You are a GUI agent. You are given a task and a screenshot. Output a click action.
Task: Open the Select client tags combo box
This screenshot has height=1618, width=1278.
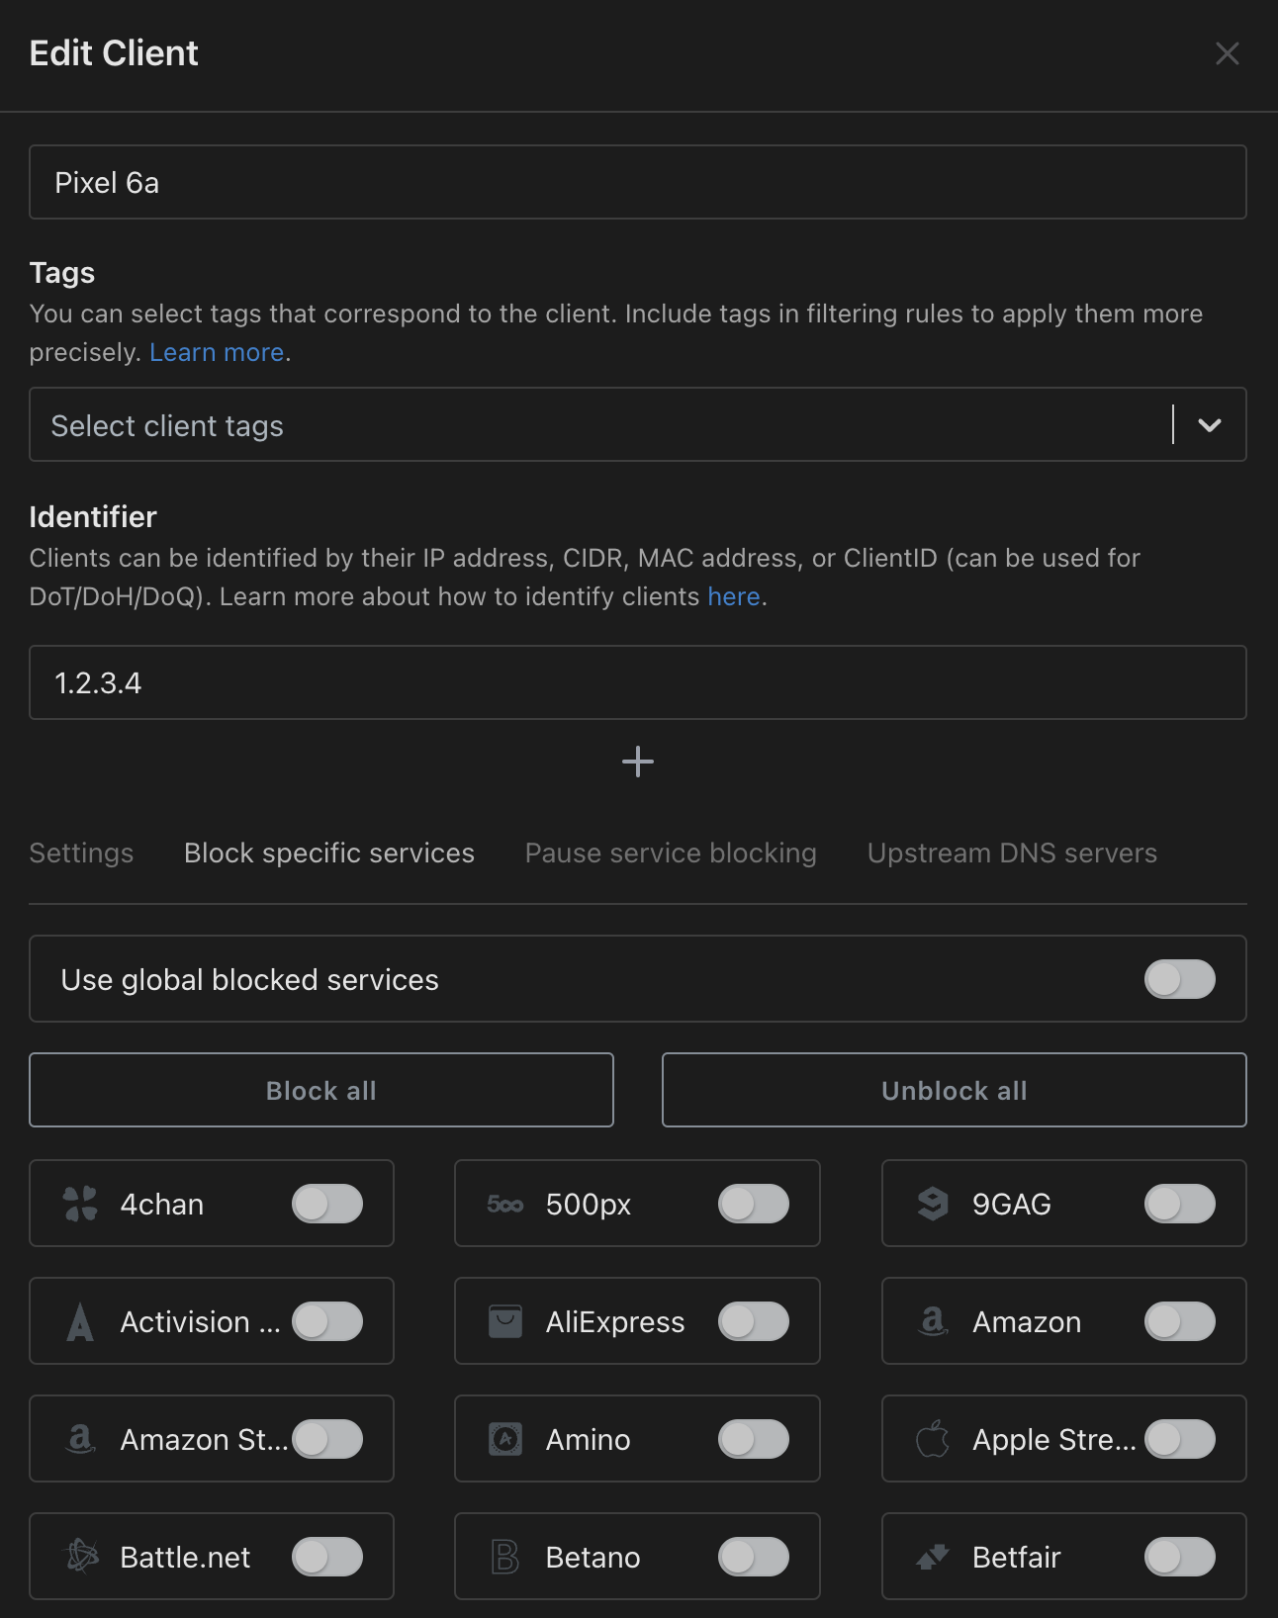tap(593, 425)
